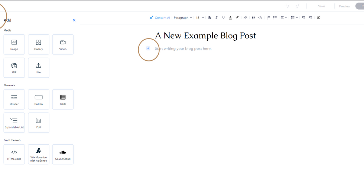Add an HTML code embed
Screen dimensions: 364x185
(14, 155)
